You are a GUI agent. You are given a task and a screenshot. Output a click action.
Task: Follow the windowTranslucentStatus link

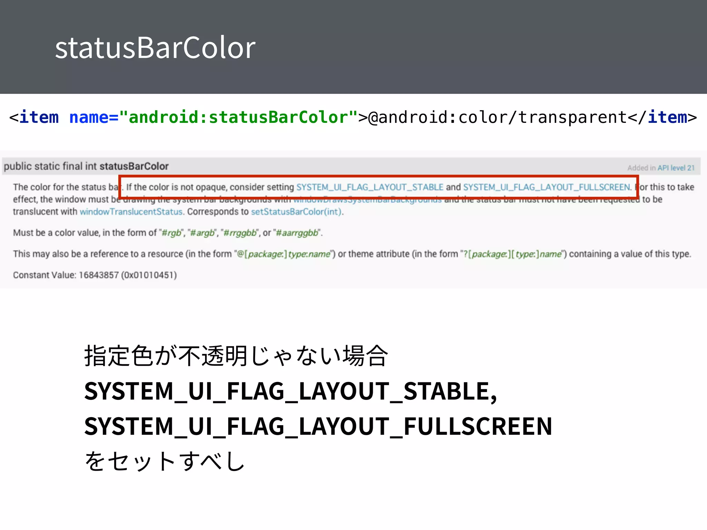coord(131,212)
